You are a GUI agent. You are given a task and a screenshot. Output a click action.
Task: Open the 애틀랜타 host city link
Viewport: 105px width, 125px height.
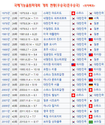click(54, 34)
